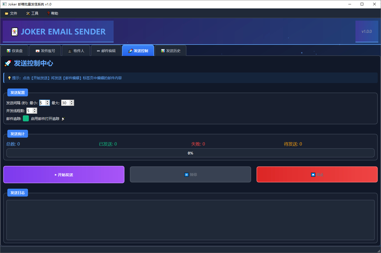
Task: Click the v1.0.0 version badge
Action: pos(367,31)
